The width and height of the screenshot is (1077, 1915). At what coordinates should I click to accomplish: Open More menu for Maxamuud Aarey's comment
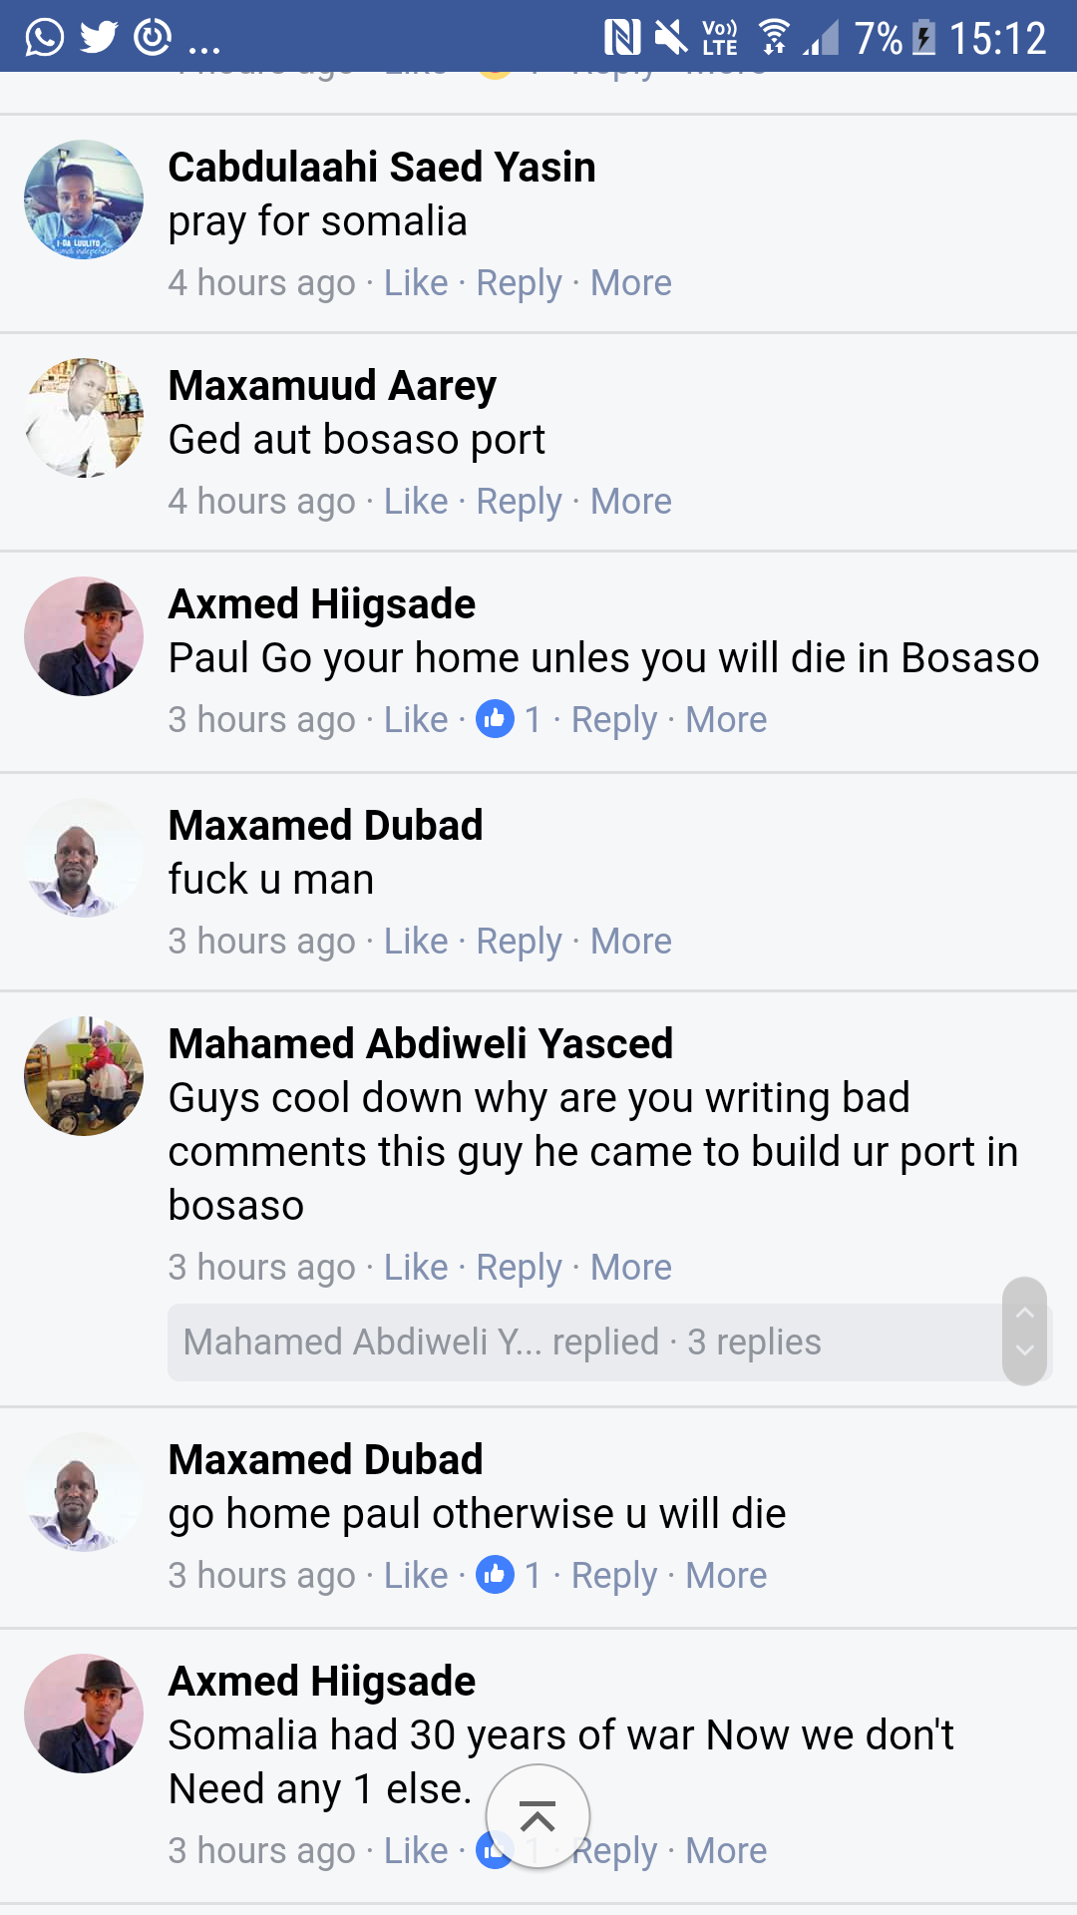631,501
